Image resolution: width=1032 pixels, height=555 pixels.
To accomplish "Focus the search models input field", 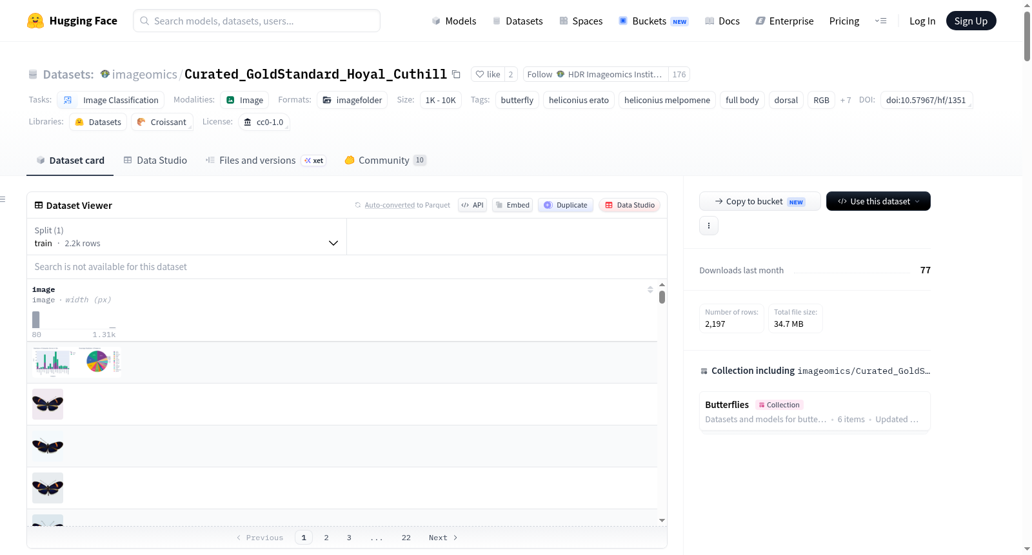I will 257,21.
